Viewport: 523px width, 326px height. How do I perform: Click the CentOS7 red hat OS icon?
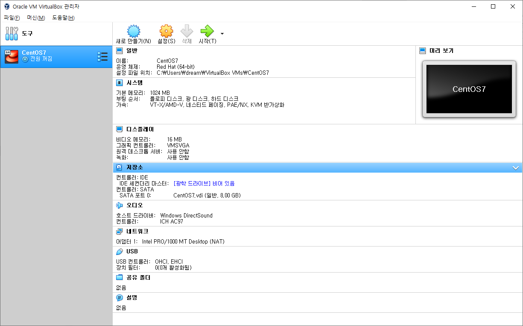click(12, 57)
